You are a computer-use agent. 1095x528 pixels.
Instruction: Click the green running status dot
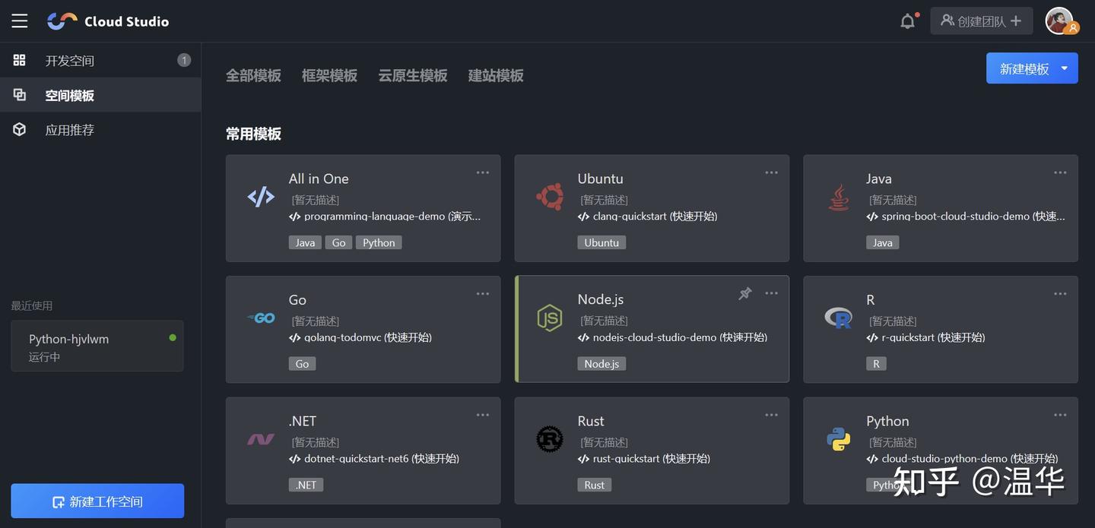pos(173,337)
